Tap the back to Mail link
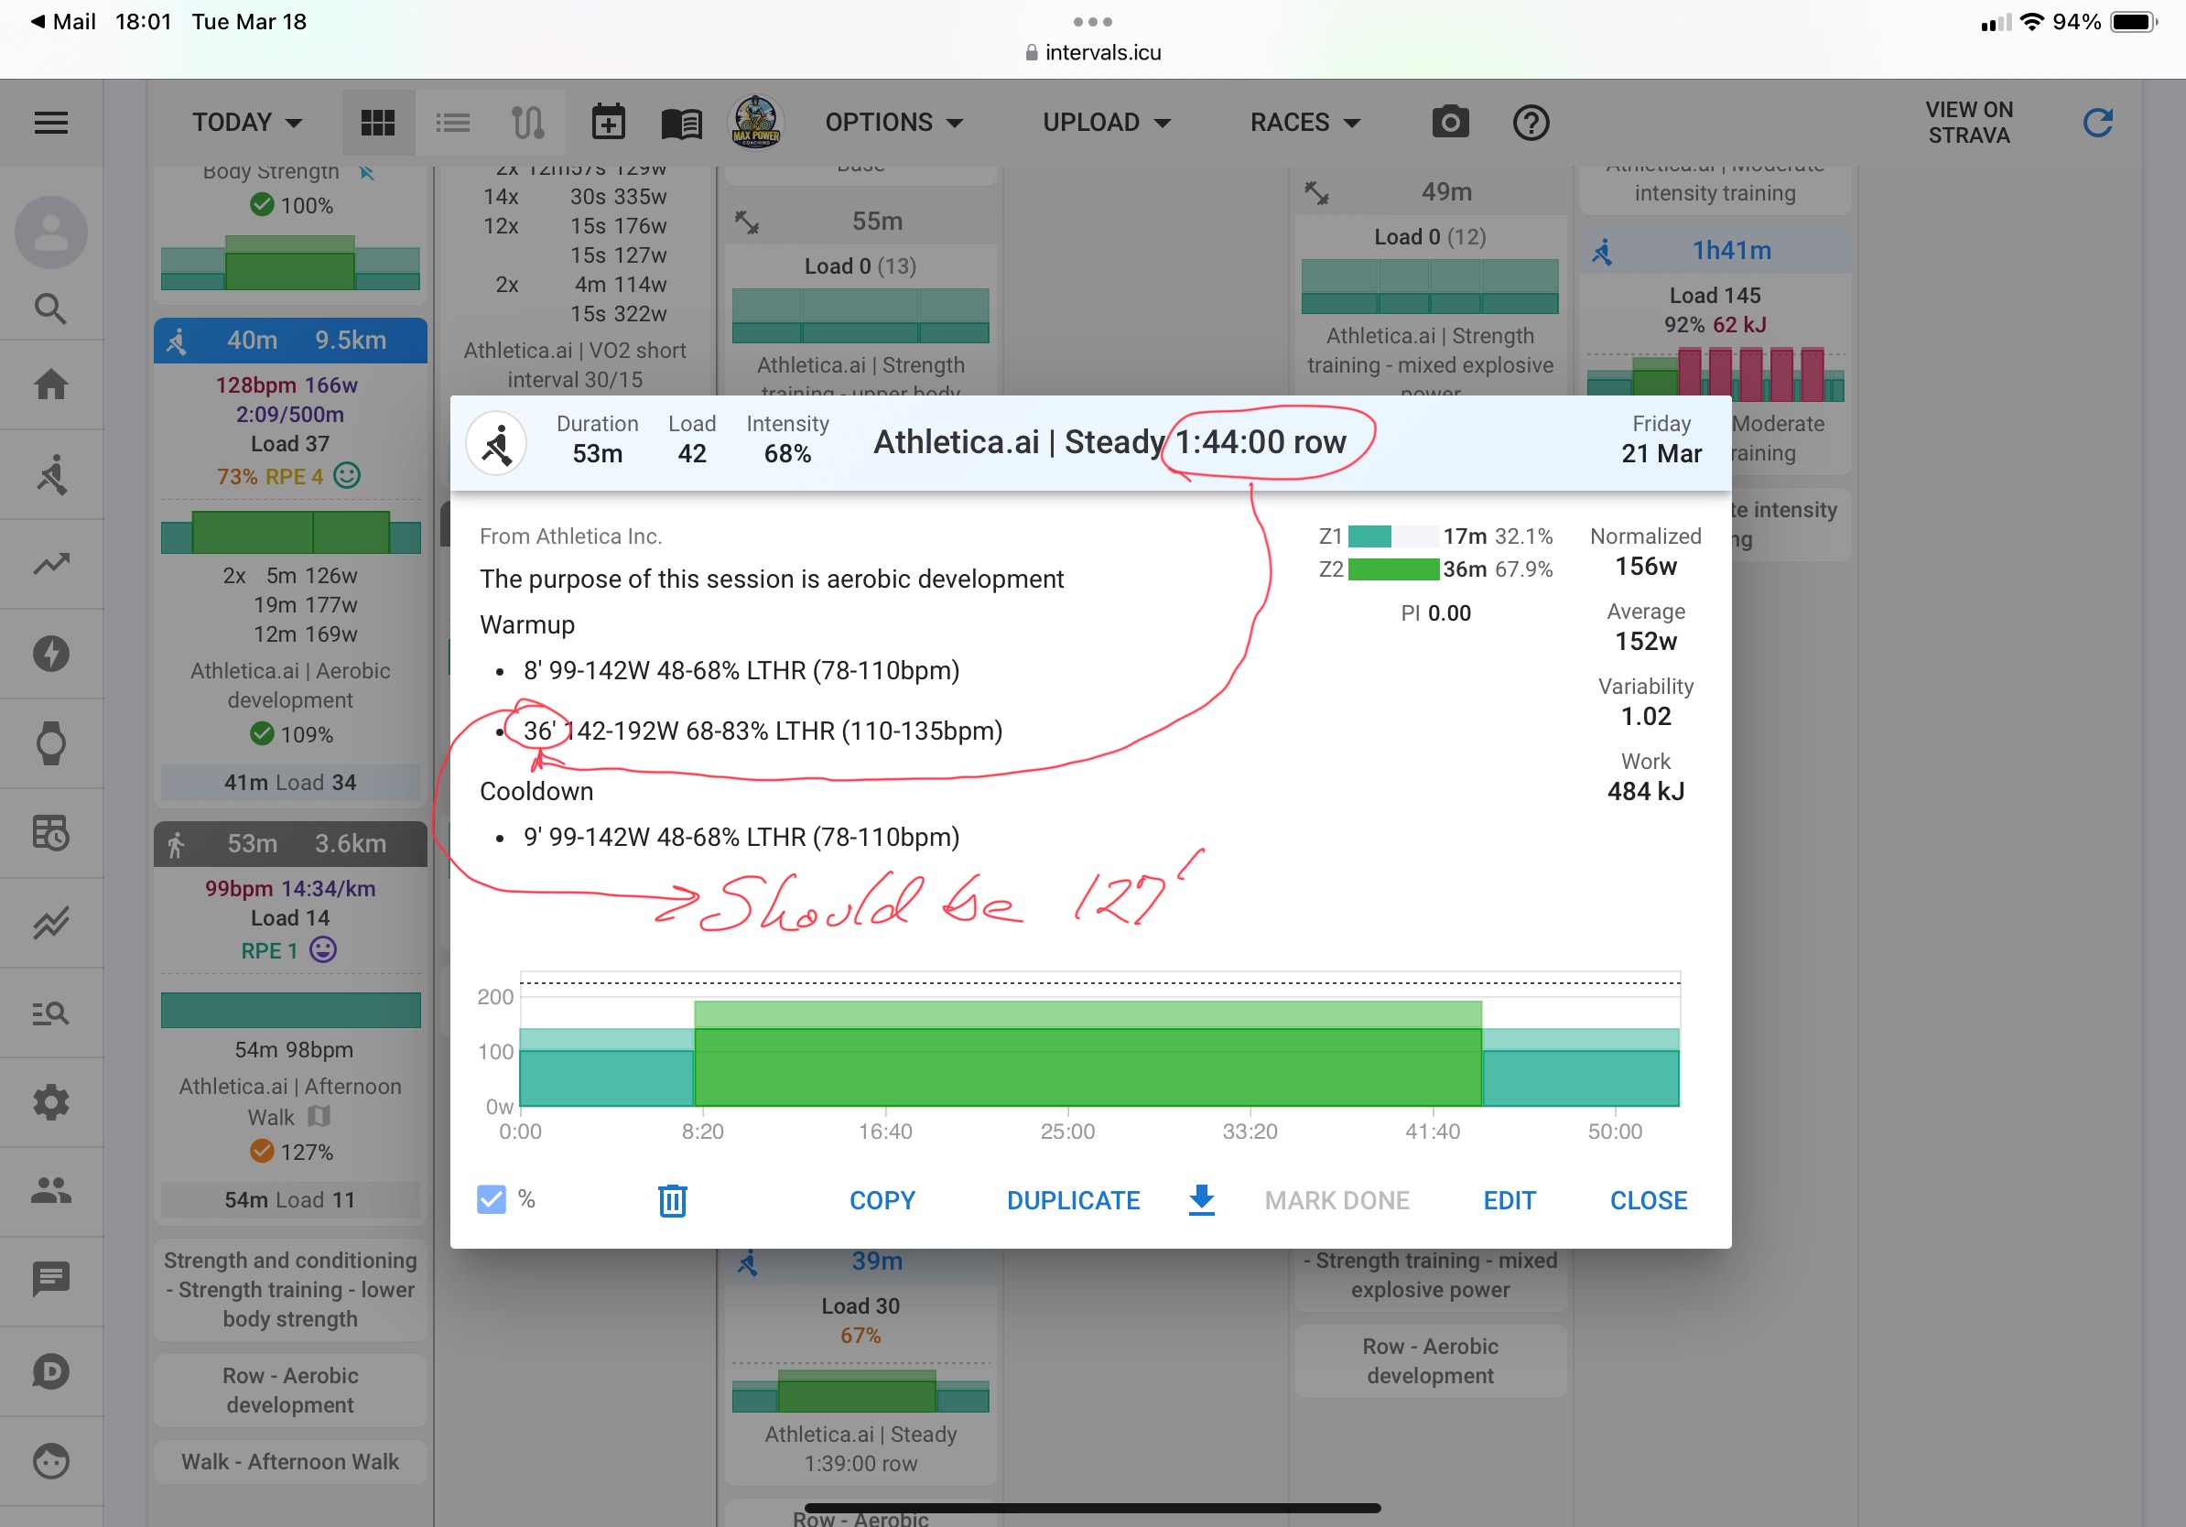The image size is (2186, 1527). click(63, 21)
